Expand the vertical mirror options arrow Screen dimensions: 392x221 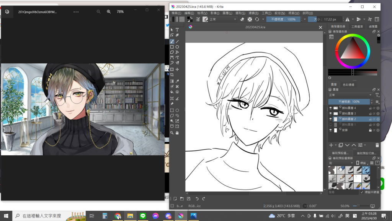coord(364,19)
